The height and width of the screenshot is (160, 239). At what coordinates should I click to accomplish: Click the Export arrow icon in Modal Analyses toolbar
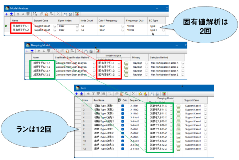(x=77, y=14)
